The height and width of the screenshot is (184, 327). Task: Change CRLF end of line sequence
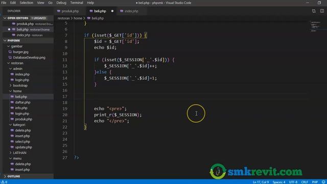tap(305, 182)
